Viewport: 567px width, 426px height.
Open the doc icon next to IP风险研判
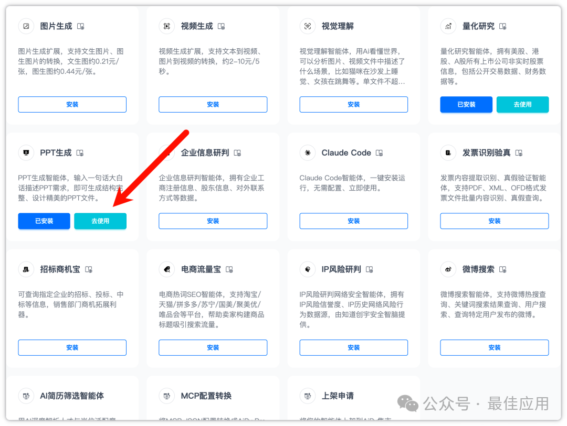tap(369, 269)
